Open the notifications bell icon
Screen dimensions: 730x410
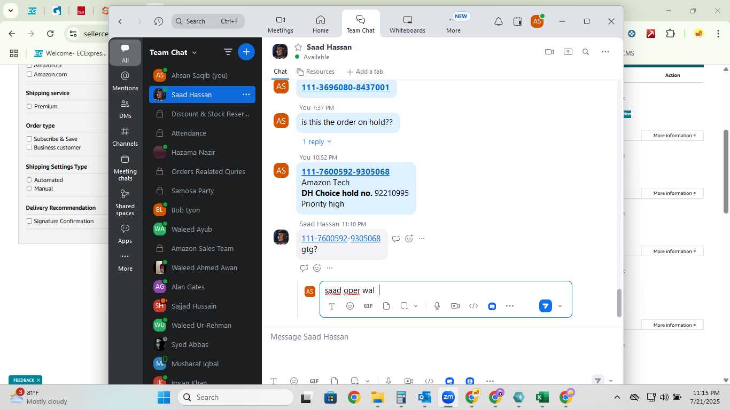click(x=498, y=21)
